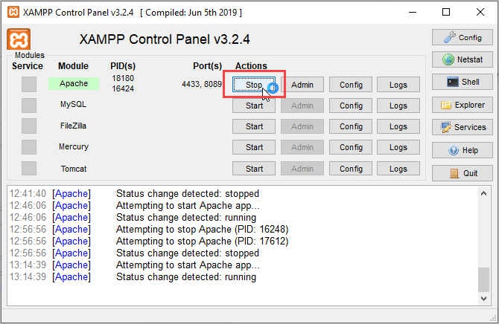Click the 12:41:40 log entry
Viewport: 499px width, 324px height.
pos(134,193)
